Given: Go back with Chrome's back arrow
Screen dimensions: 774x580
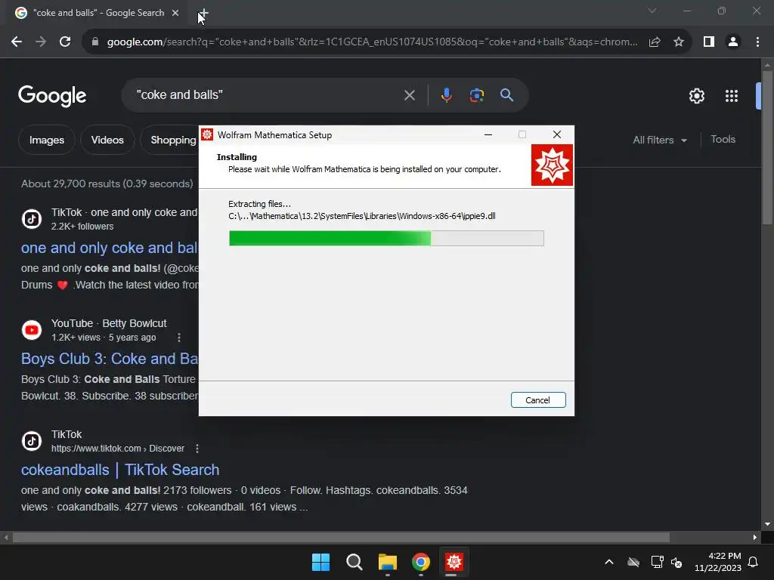Looking at the screenshot, I should (x=17, y=42).
